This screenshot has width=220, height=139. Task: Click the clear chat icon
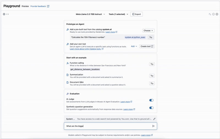pos(210,14)
